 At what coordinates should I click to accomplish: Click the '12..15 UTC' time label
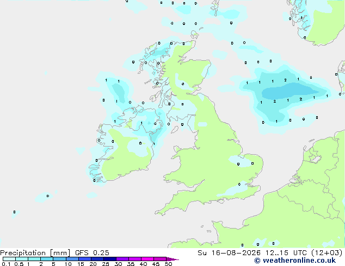[x=286, y=253]
